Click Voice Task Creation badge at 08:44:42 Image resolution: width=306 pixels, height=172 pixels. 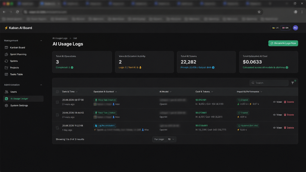click(x=105, y=113)
